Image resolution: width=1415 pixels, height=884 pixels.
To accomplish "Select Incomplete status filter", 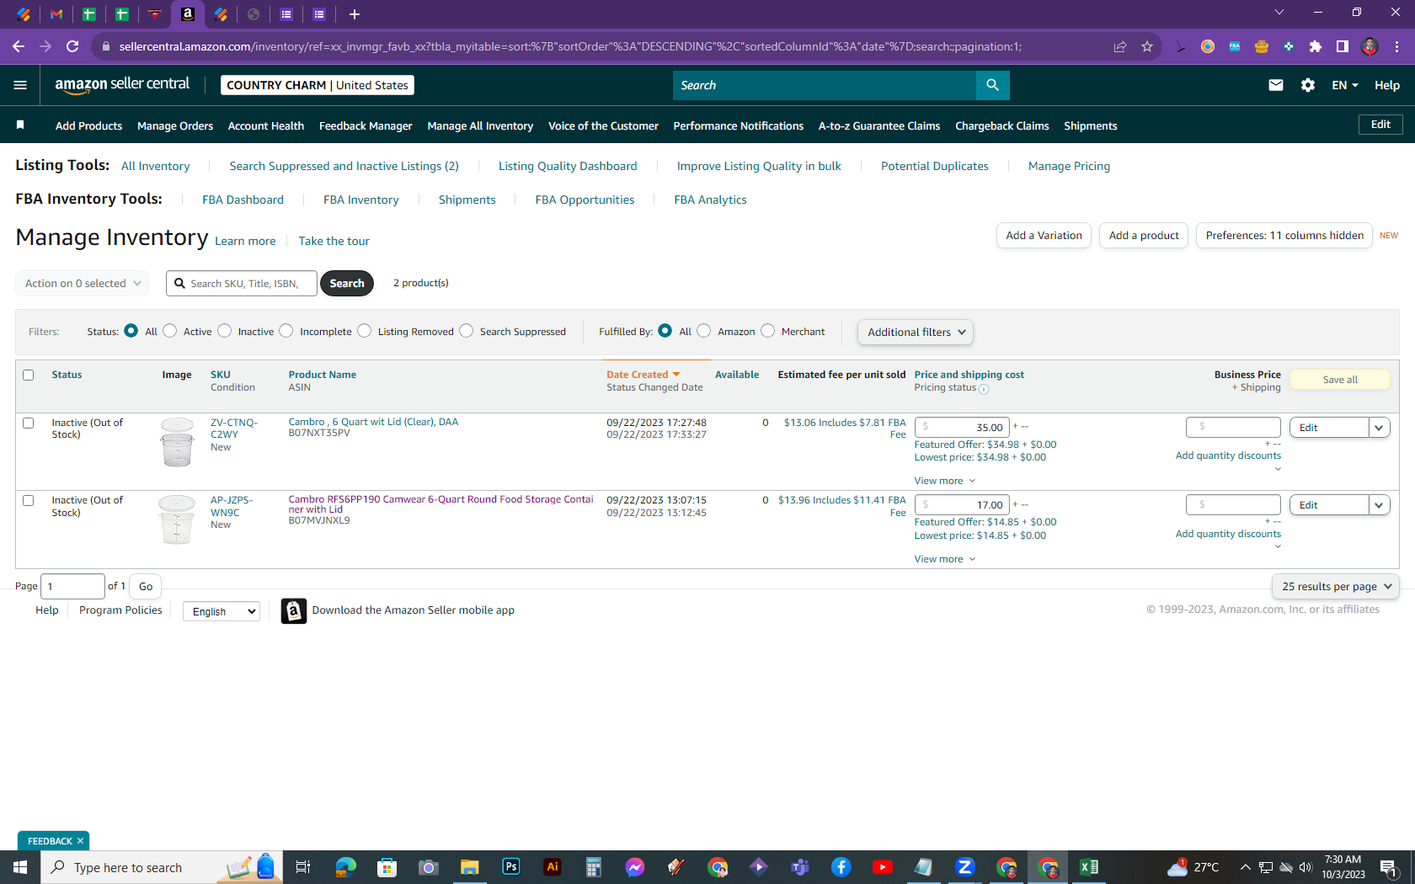I will point(286,331).
